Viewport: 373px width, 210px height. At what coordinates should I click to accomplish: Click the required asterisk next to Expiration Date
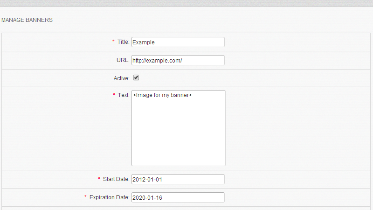pyautogui.click(x=85, y=197)
